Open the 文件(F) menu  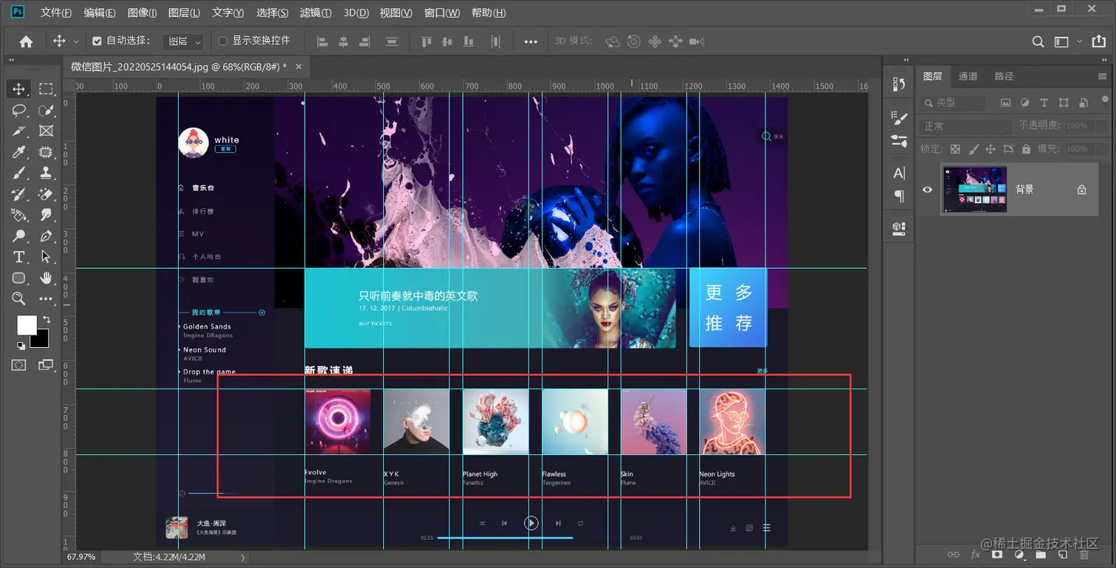pos(56,13)
